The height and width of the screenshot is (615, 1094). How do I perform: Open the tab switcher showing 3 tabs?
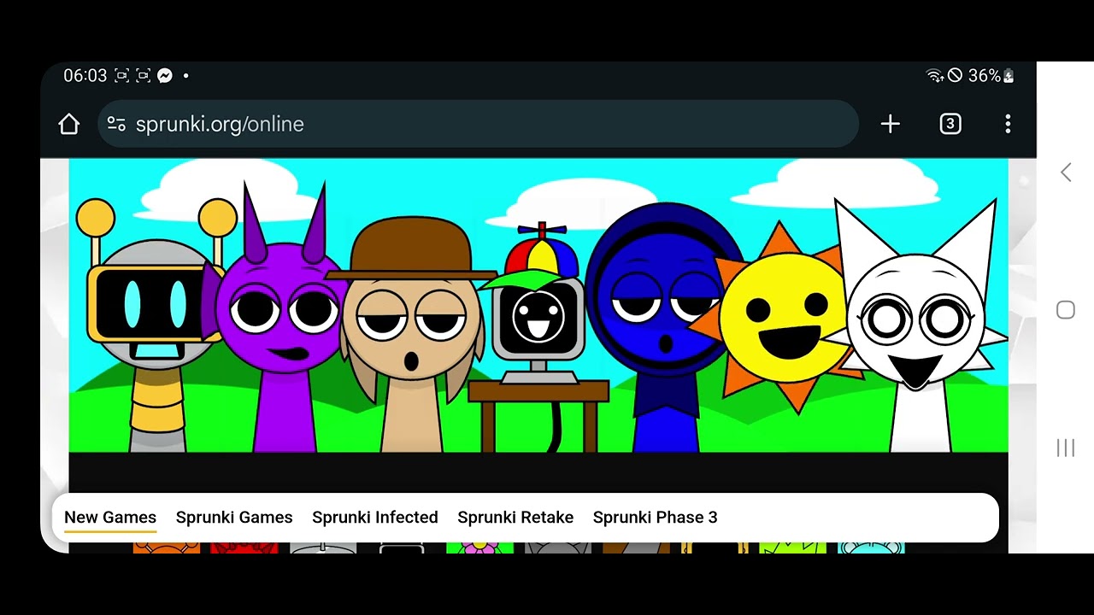coord(950,124)
